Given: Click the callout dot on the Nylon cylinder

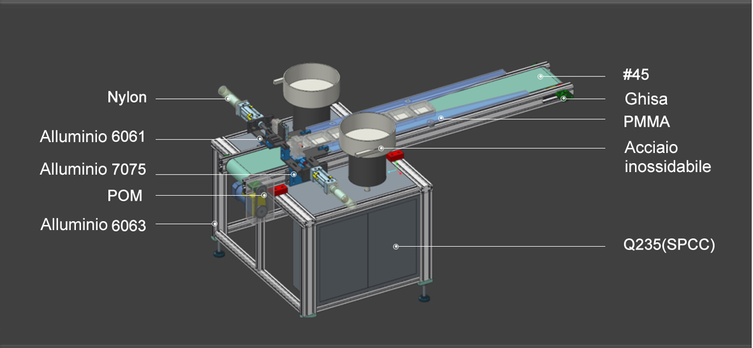Looking at the screenshot, I should pyautogui.click(x=227, y=99).
